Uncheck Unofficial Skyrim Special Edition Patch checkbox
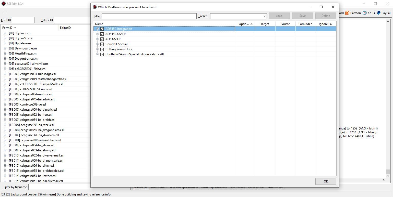The image size is (393, 197). tap(102, 54)
